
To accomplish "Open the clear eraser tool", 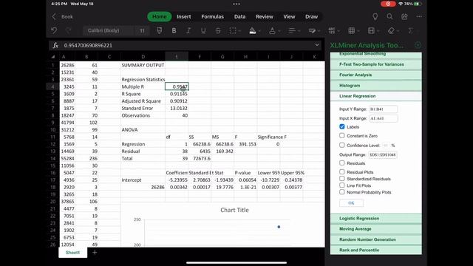I will pyautogui.click(x=391, y=30).
